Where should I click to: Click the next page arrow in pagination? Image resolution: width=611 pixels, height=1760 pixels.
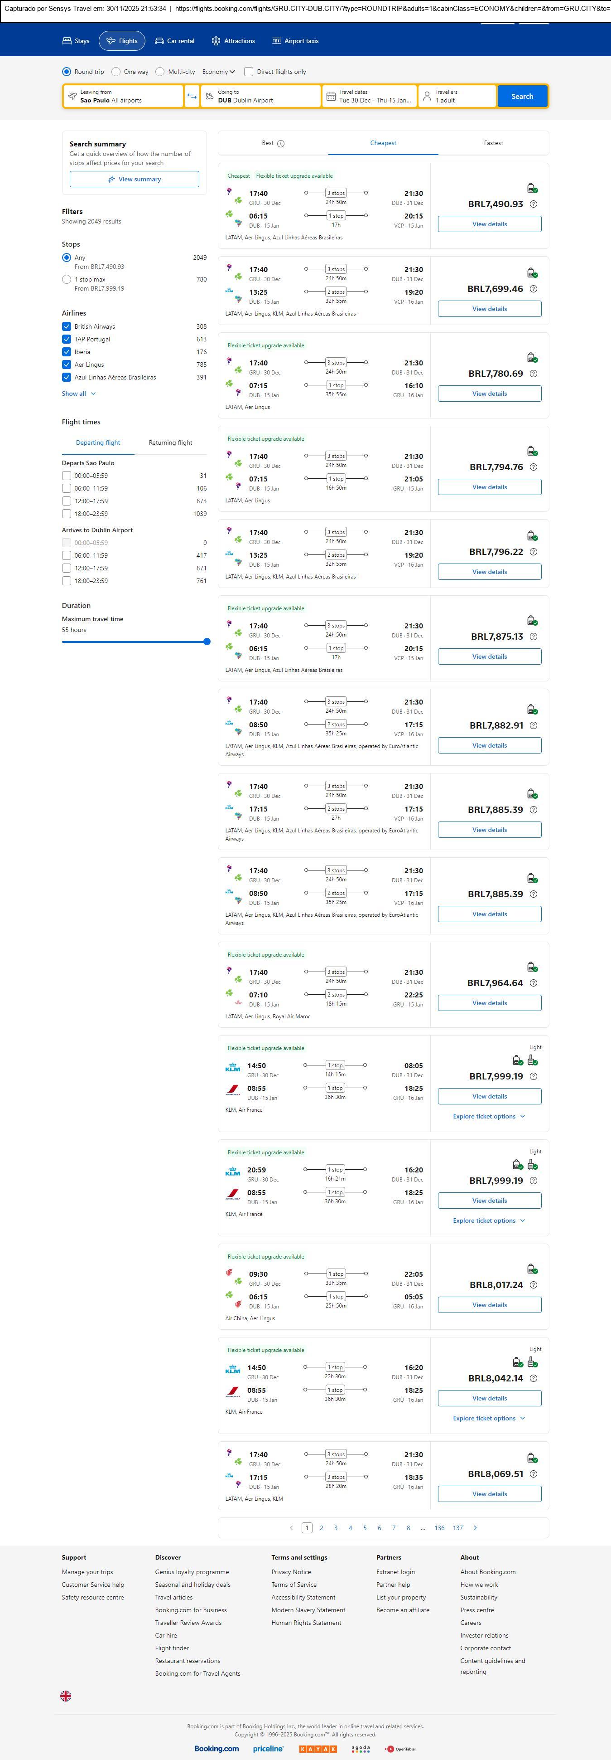[475, 1528]
